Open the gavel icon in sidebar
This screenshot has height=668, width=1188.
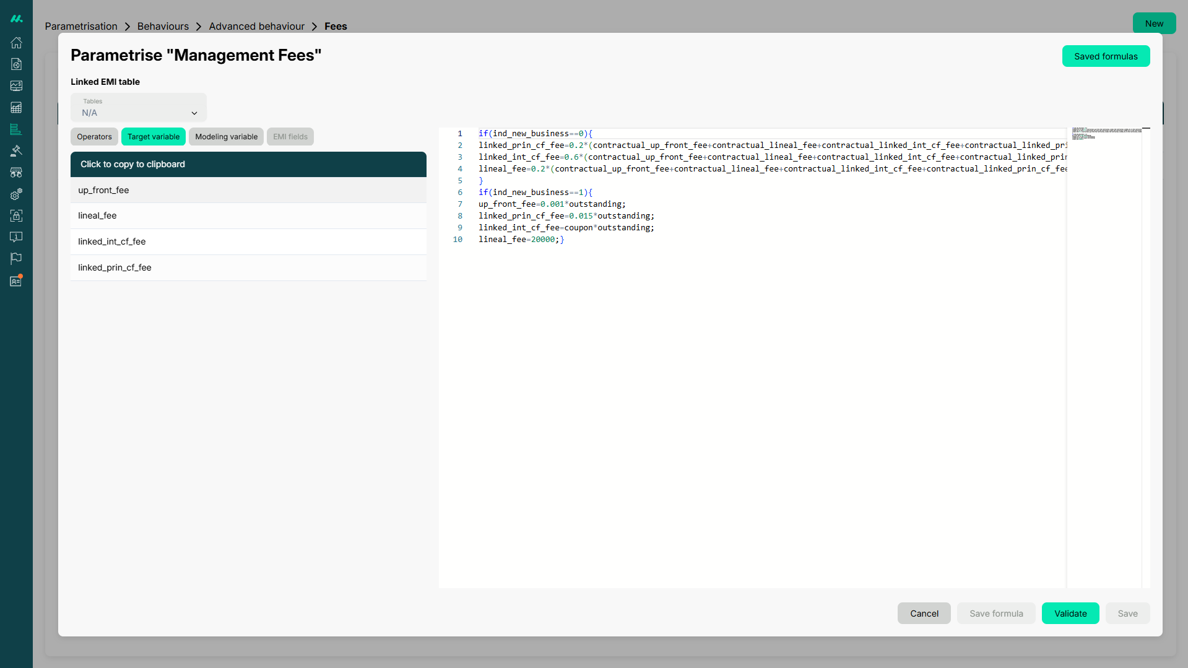pos(17,150)
